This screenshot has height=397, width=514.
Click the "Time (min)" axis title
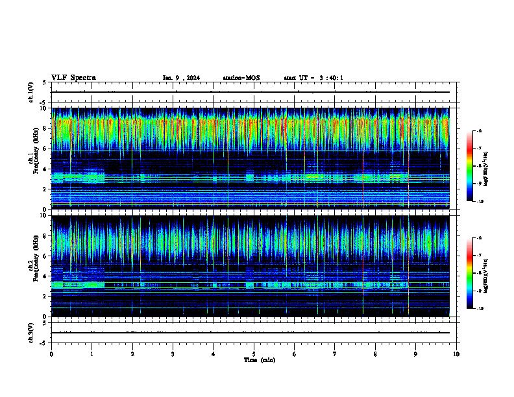(x=260, y=360)
